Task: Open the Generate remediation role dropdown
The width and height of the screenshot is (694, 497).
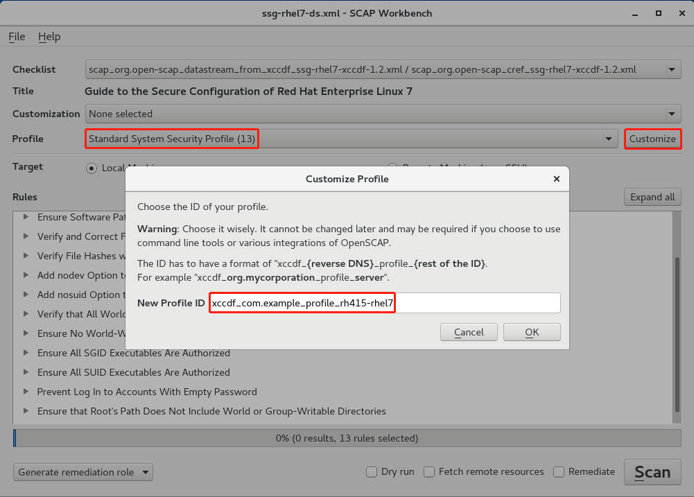Action: pyautogui.click(x=83, y=472)
